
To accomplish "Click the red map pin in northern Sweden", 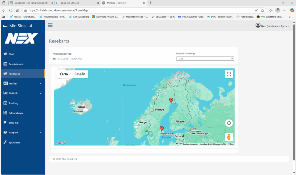I will [x=171, y=100].
